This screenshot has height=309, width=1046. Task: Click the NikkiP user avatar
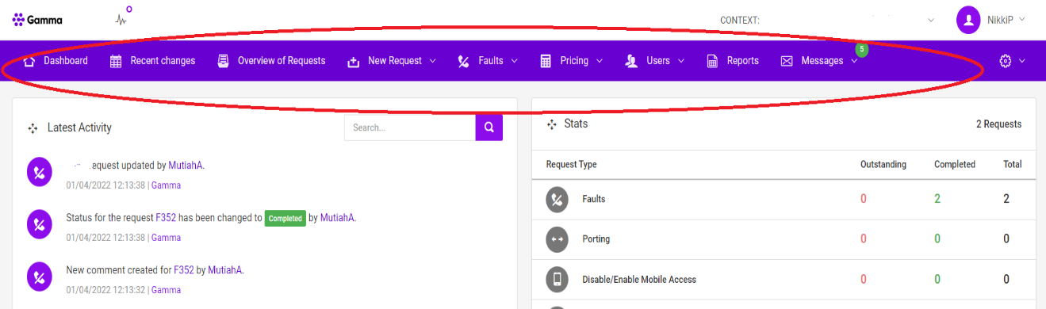pyautogui.click(x=968, y=20)
